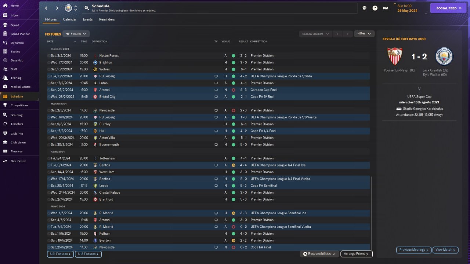
Task: Click the TV icon on Hull row
Action: pyautogui.click(x=216, y=131)
